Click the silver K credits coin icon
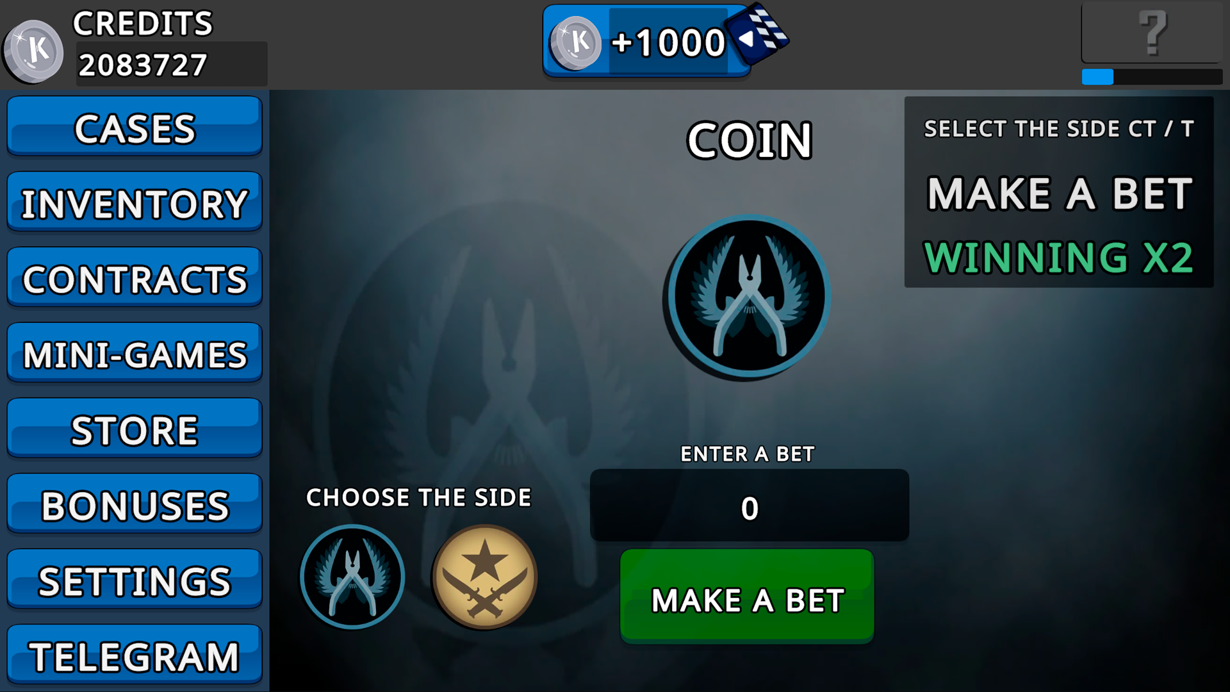This screenshot has height=692, width=1230. tap(33, 51)
